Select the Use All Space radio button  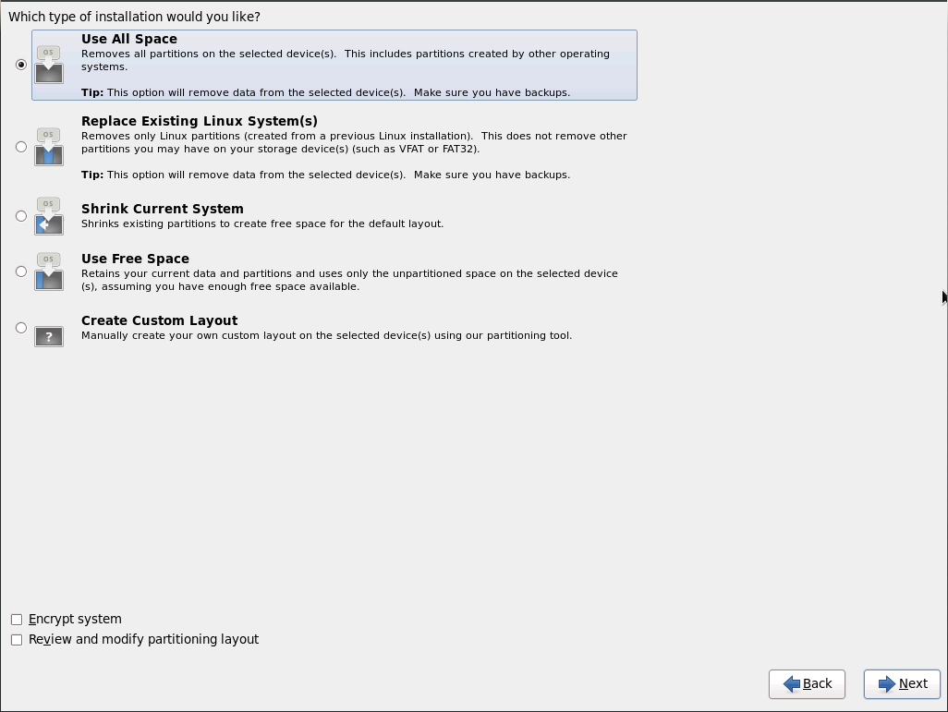click(21, 65)
